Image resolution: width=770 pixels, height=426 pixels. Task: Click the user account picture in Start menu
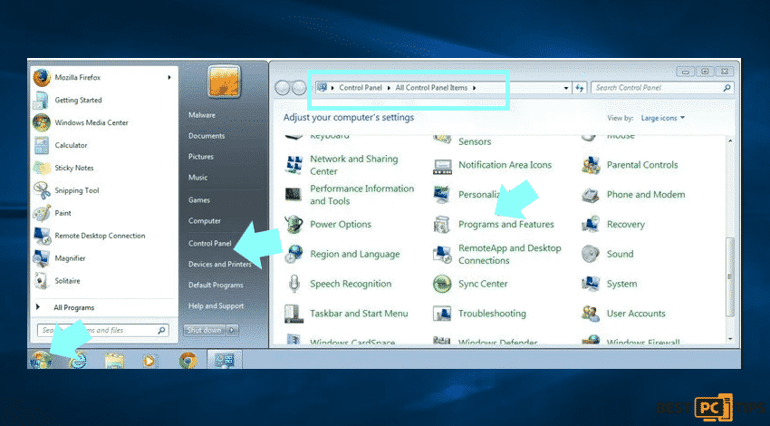click(x=224, y=82)
